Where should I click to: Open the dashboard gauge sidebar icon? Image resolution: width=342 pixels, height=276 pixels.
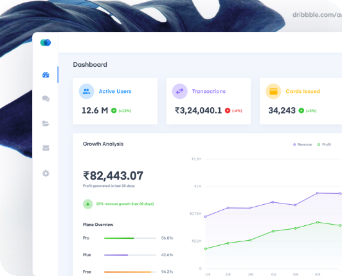coord(46,74)
